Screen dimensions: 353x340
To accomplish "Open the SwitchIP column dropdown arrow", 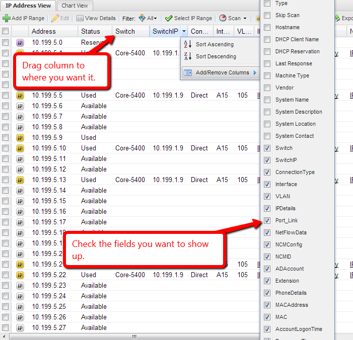I will click(x=184, y=31).
